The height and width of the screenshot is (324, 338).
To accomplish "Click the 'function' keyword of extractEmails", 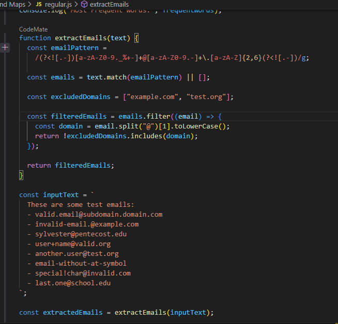I will (35, 38).
